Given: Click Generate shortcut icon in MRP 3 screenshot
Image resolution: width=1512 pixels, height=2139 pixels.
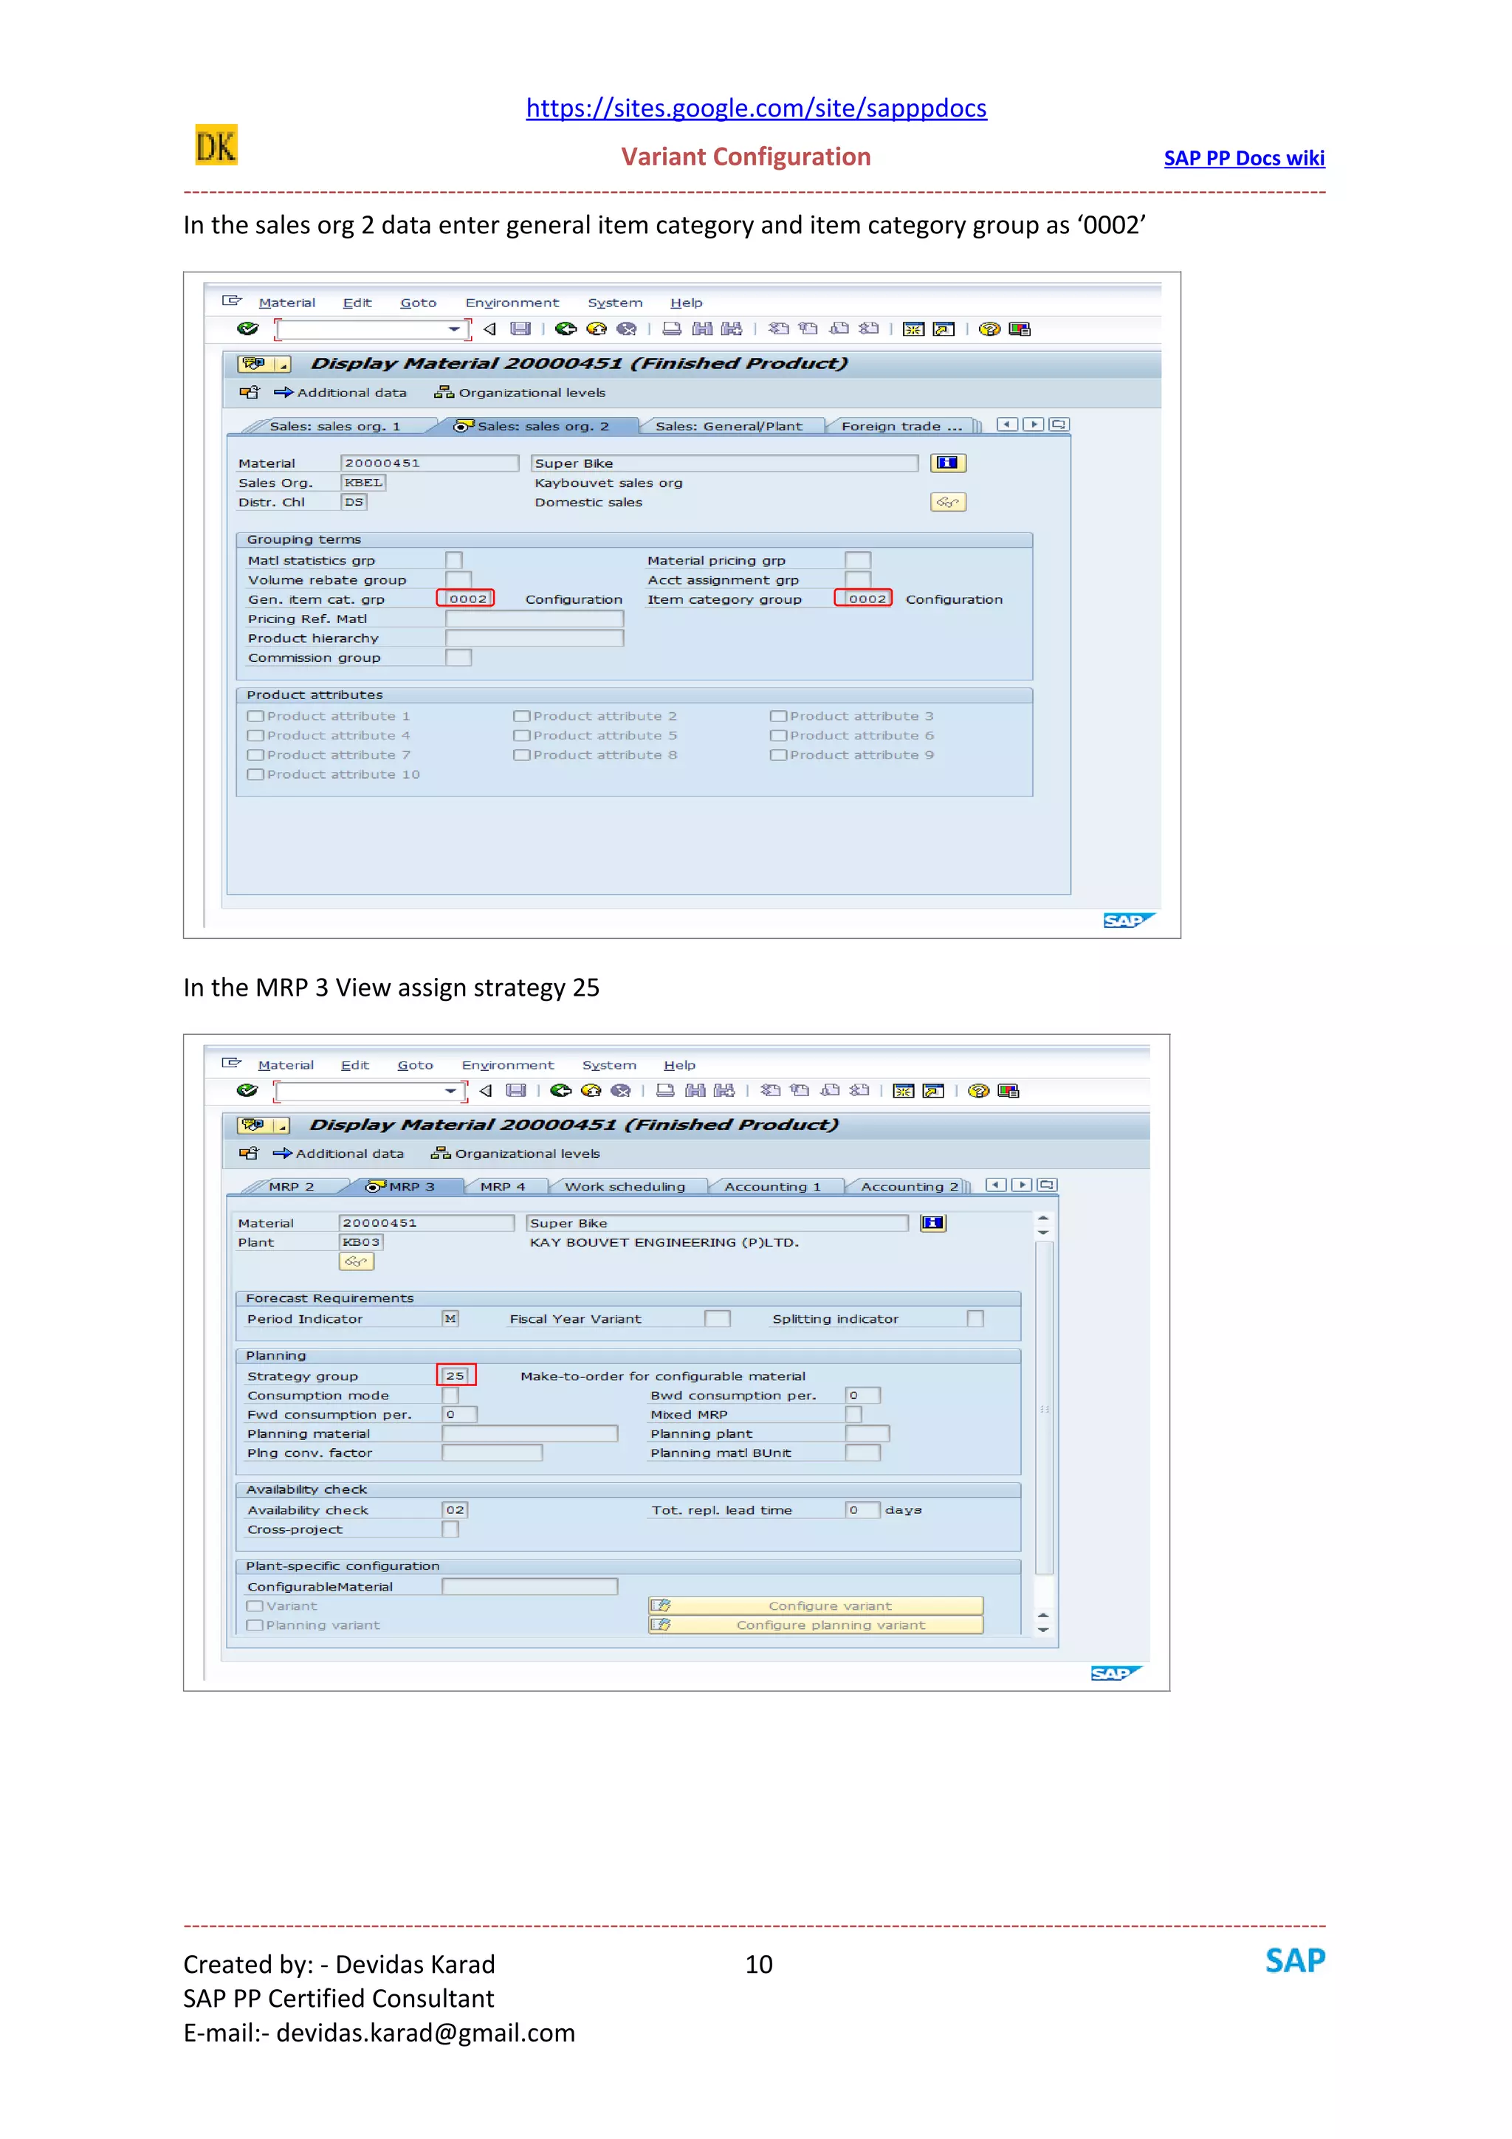Looking at the screenshot, I should point(933,1091).
